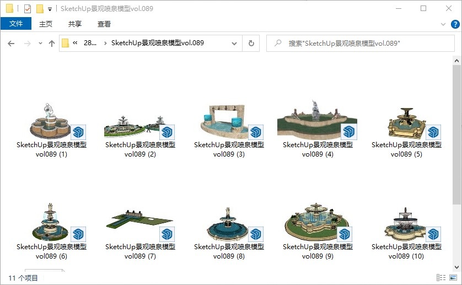
Task: Switch to large icons view layout
Action: click(x=453, y=277)
